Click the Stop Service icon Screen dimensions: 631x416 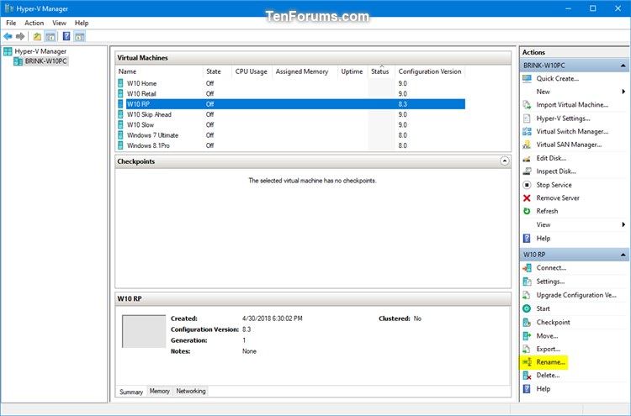tap(527, 185)
